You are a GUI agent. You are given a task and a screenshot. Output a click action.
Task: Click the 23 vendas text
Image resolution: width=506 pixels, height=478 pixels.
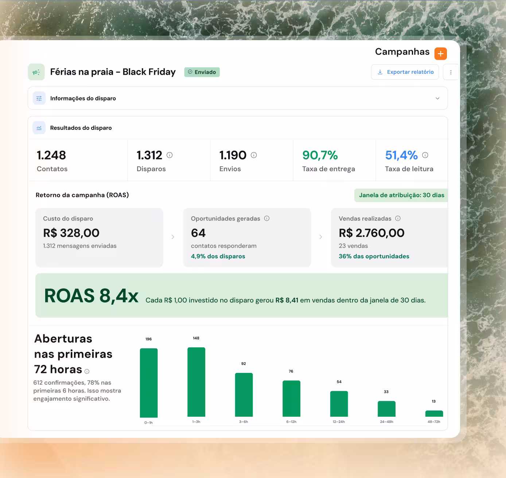point(353,246)
